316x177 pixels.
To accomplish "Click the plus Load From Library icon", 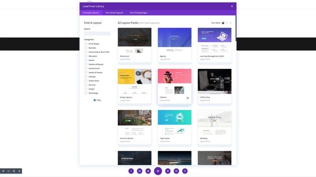I will 131,171.
